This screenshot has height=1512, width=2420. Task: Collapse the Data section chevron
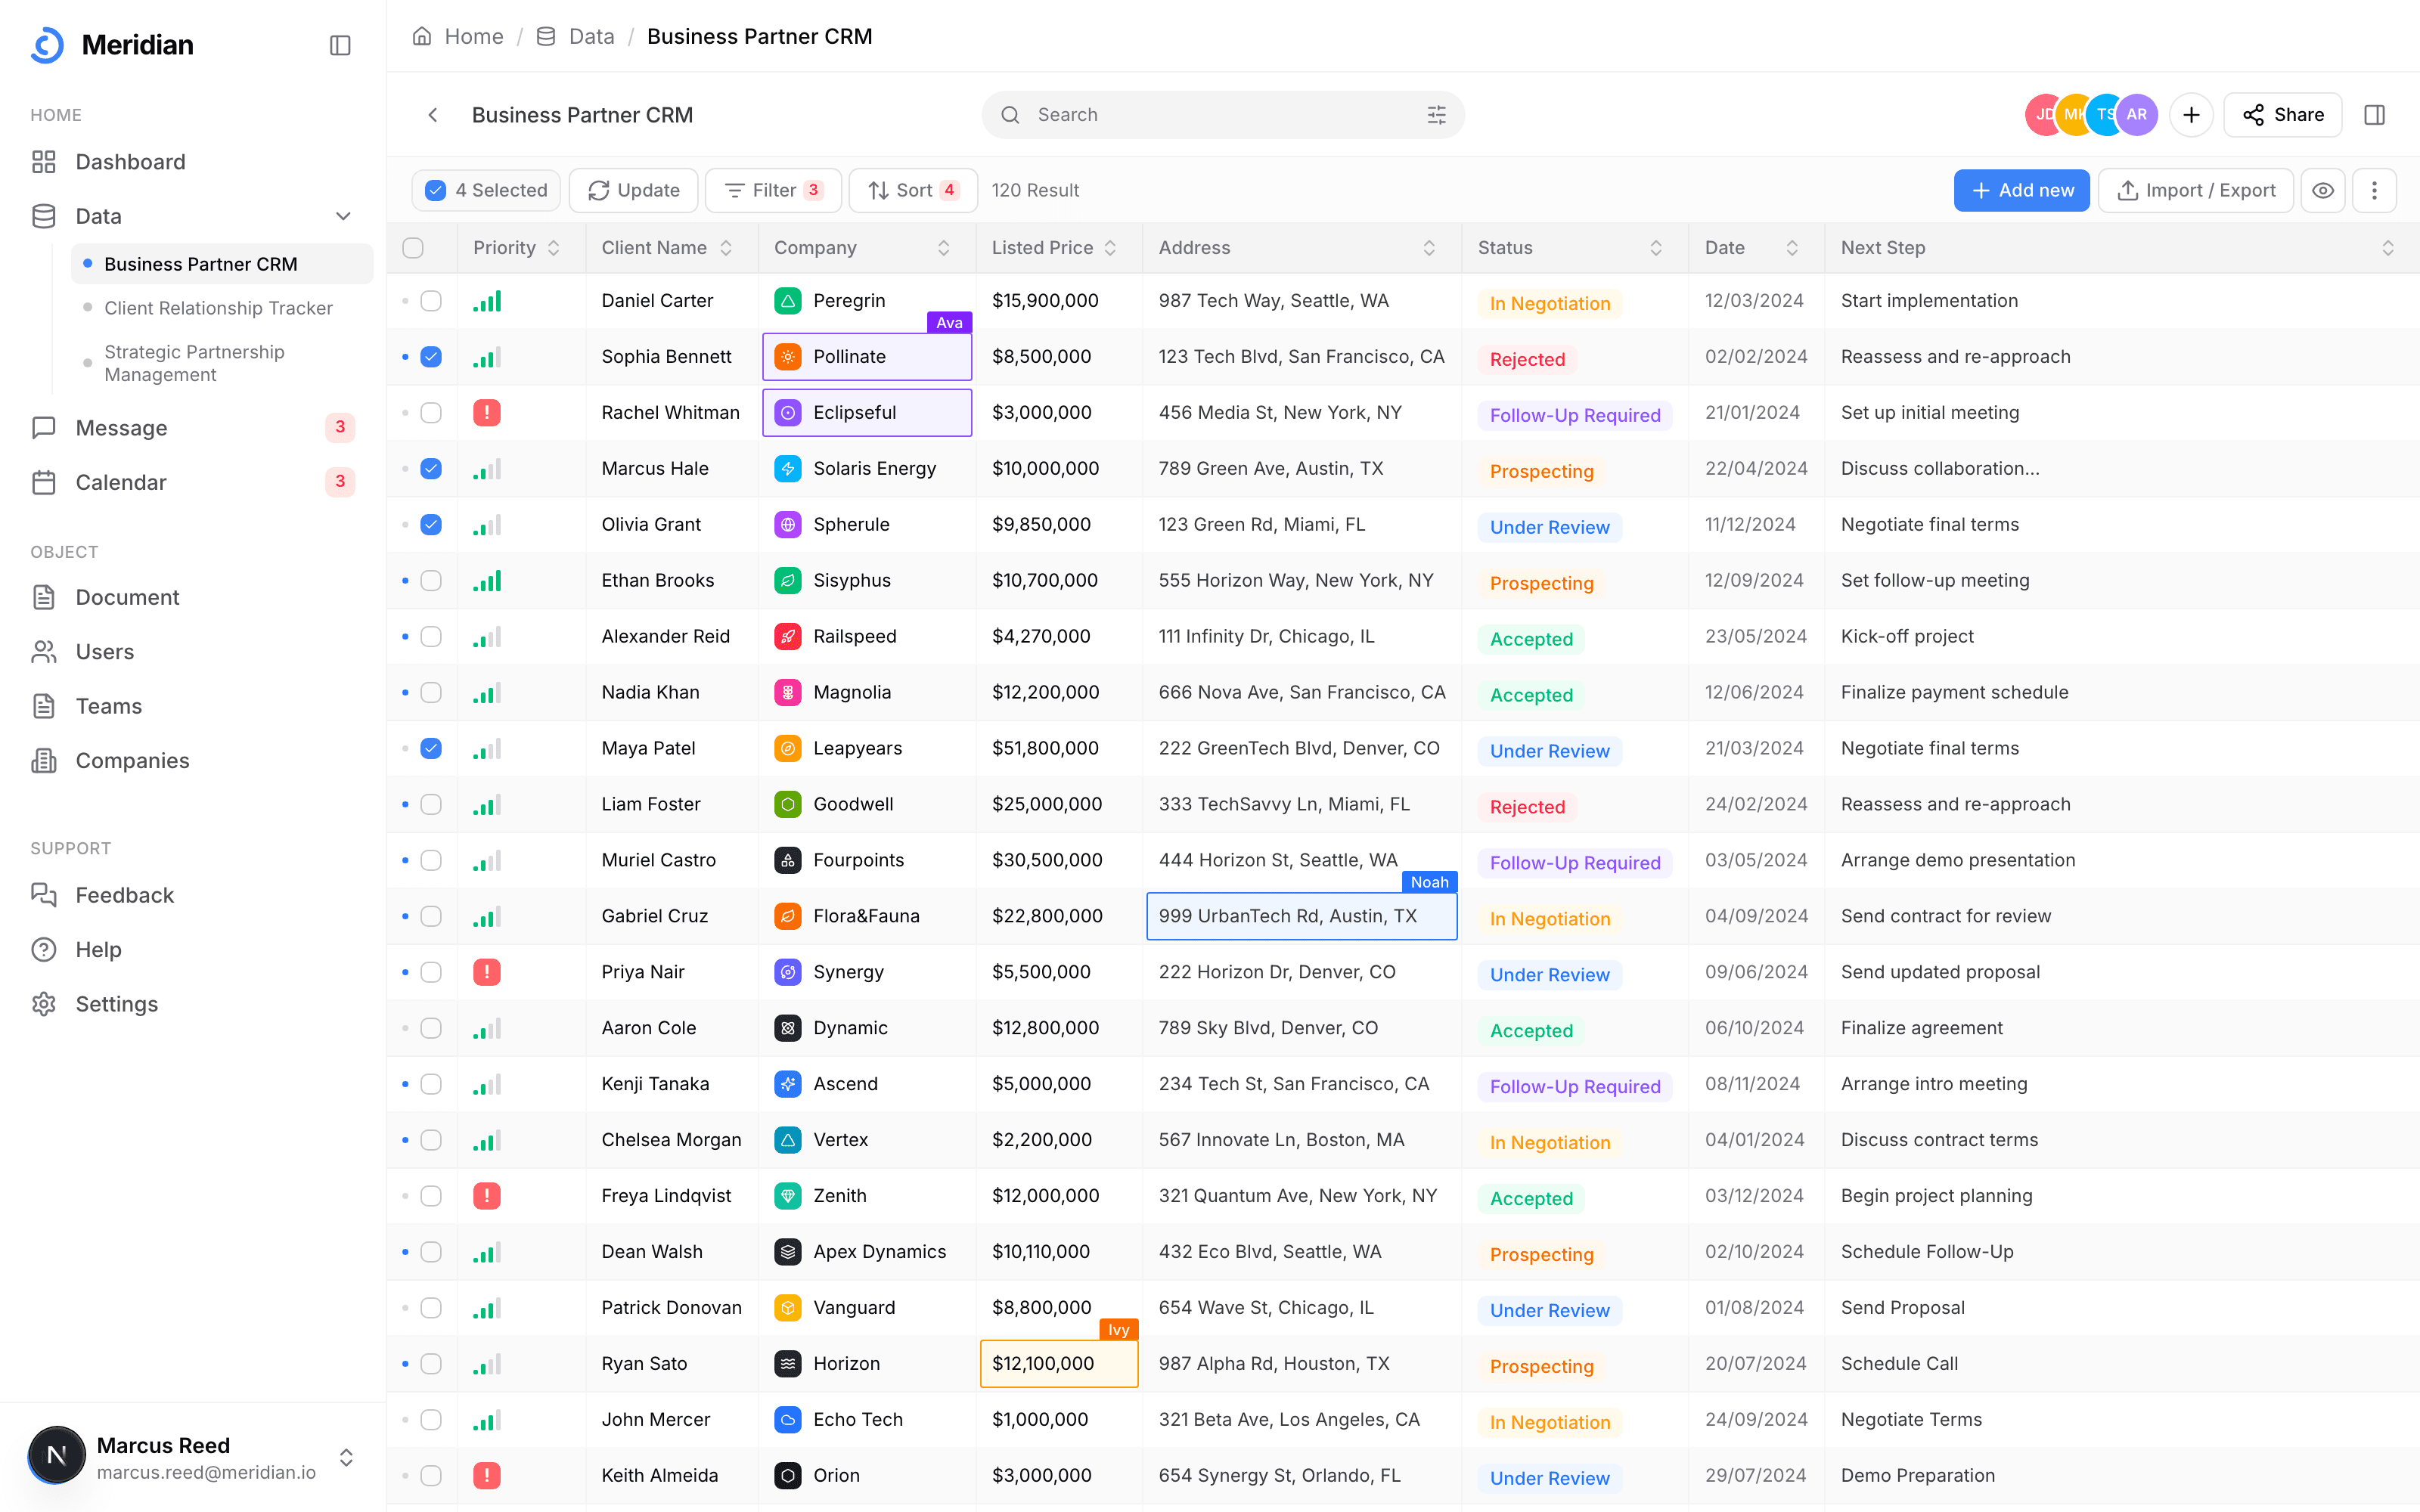(x=343, y=216)
